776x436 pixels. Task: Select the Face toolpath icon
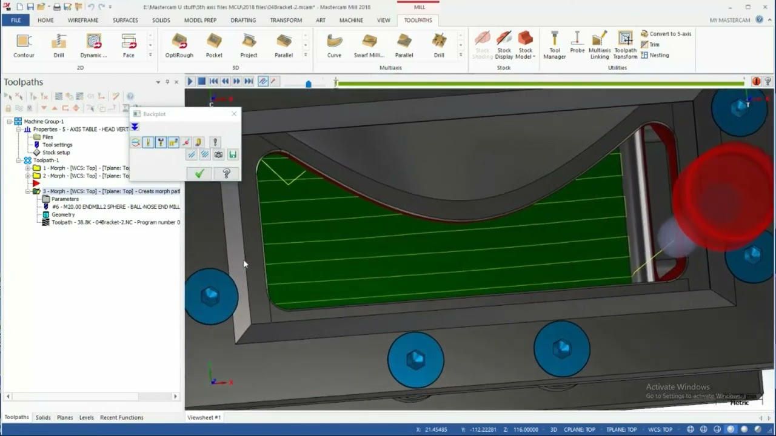tap(129, 46)
